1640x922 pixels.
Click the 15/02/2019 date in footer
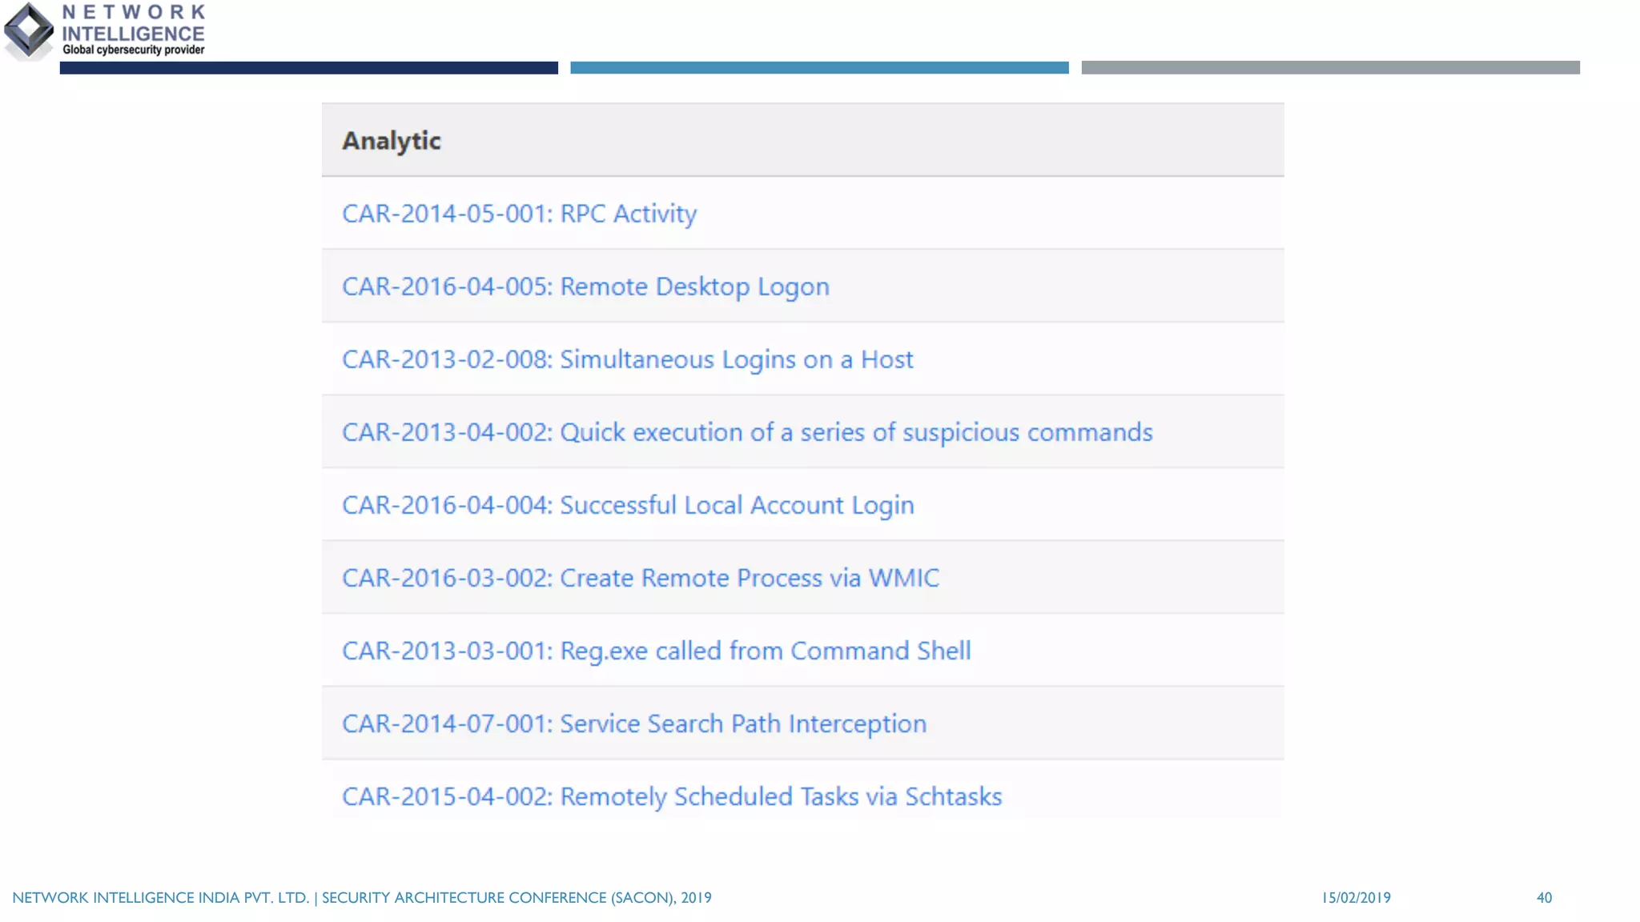click(1356, 897)
